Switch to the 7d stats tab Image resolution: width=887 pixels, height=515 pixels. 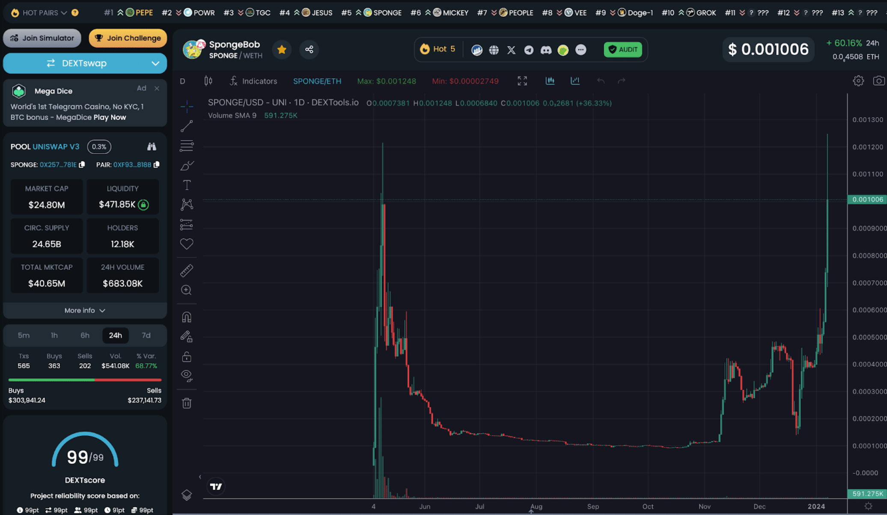[146, 335]
